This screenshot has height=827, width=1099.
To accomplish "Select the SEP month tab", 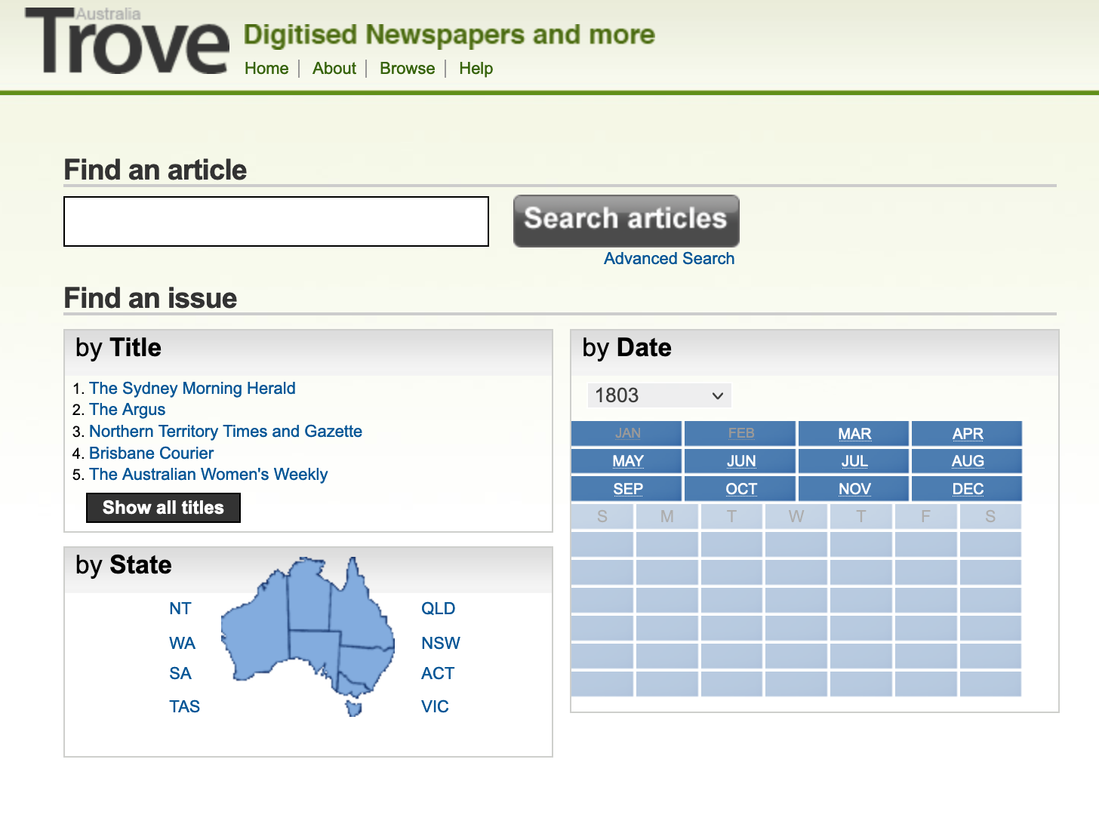I will (x=626, y=489).
